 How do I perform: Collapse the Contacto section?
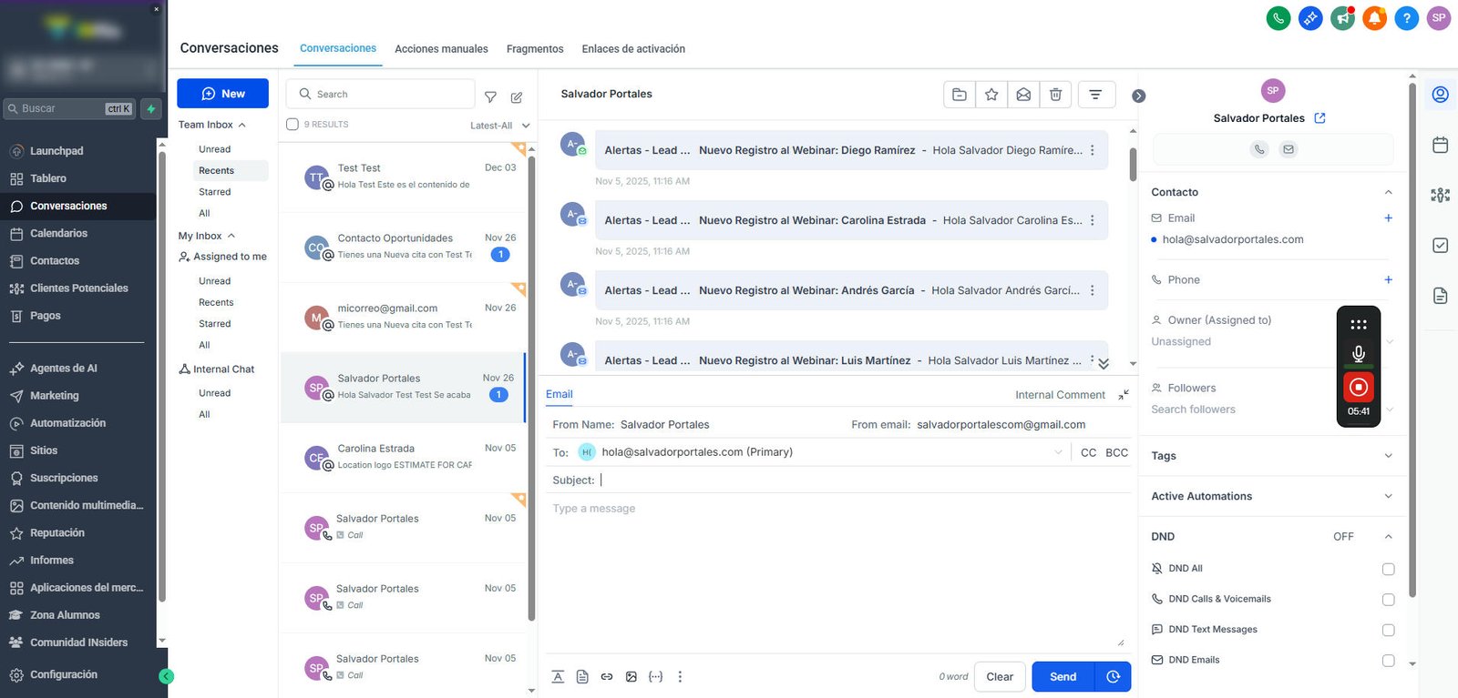coord(1389,192)
